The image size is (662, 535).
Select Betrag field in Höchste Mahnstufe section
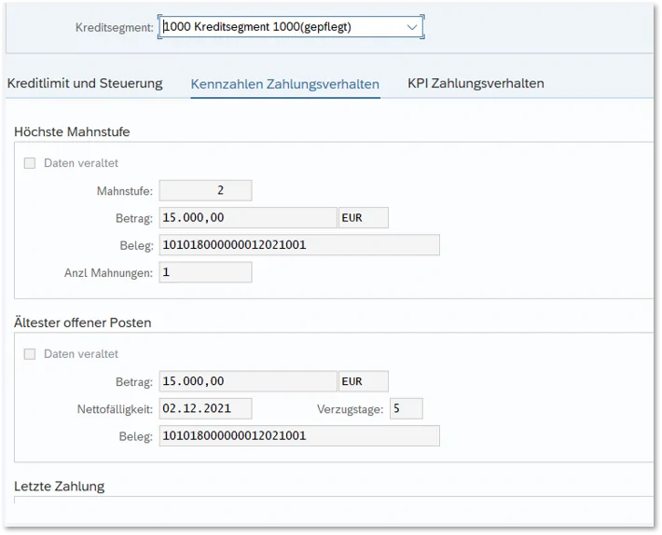point(247,218)
